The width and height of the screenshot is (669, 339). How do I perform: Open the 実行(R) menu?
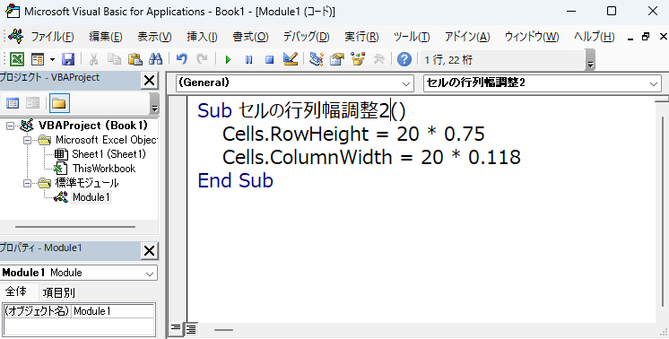(361, 37)
